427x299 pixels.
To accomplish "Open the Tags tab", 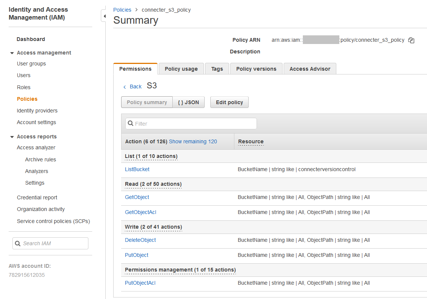I will [x=217, y=68].
